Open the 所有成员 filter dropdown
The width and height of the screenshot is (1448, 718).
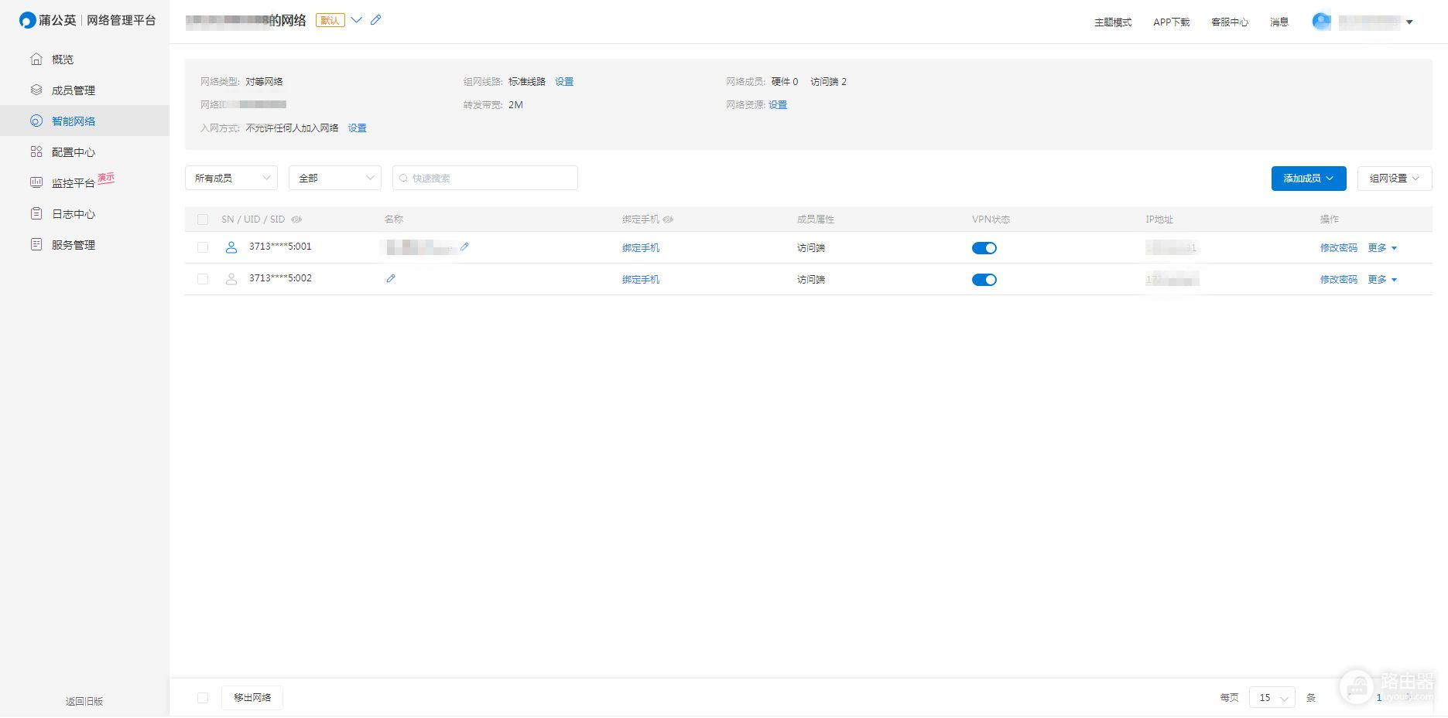(231, 178)
